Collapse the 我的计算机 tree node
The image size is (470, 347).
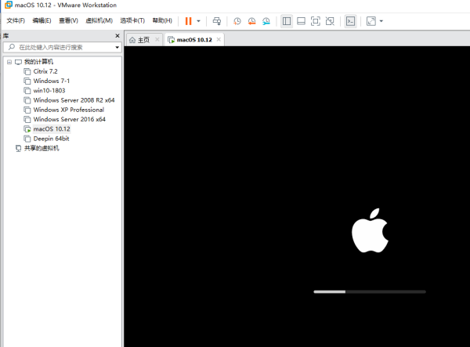[x=8, y=62]
